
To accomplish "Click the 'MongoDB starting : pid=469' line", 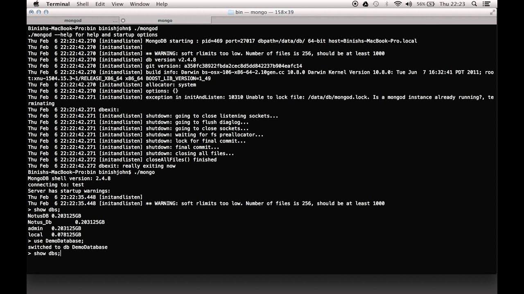I will click(x=222, y=41).
